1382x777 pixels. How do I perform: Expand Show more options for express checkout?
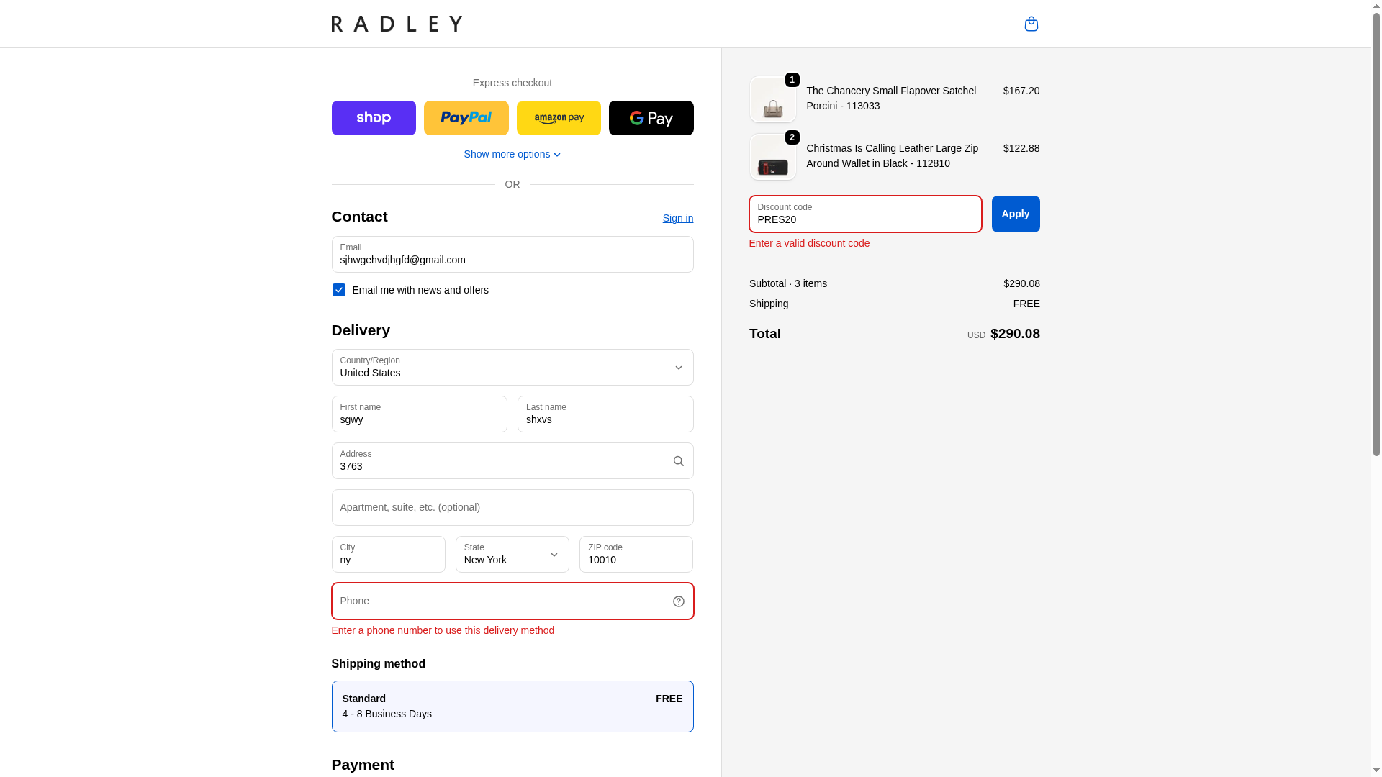point(512,154)
